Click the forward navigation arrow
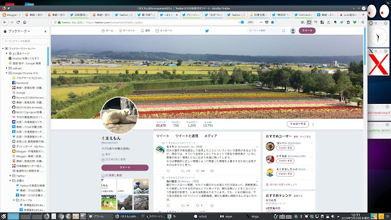The image size is (391, 220). coord(12,22)
